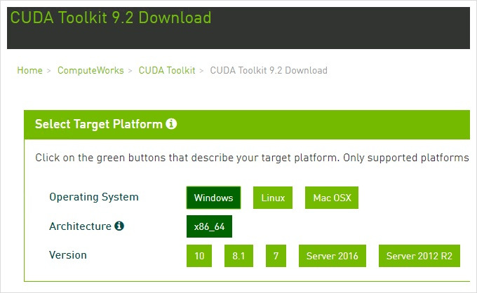Choose Mac OSX as the operating system
The image size is (477, 293).
[x=332, y=198]
